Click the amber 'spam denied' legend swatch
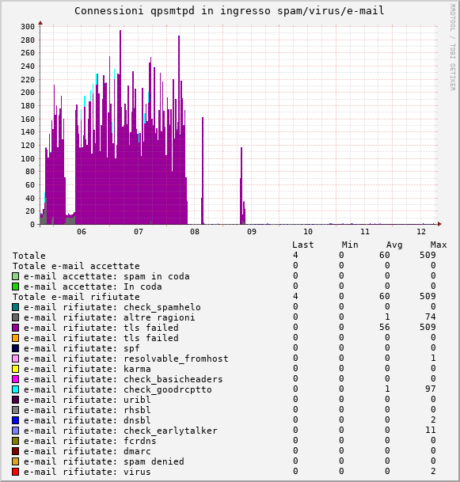Viewport: 460px width, 482px height. [15, 461]
